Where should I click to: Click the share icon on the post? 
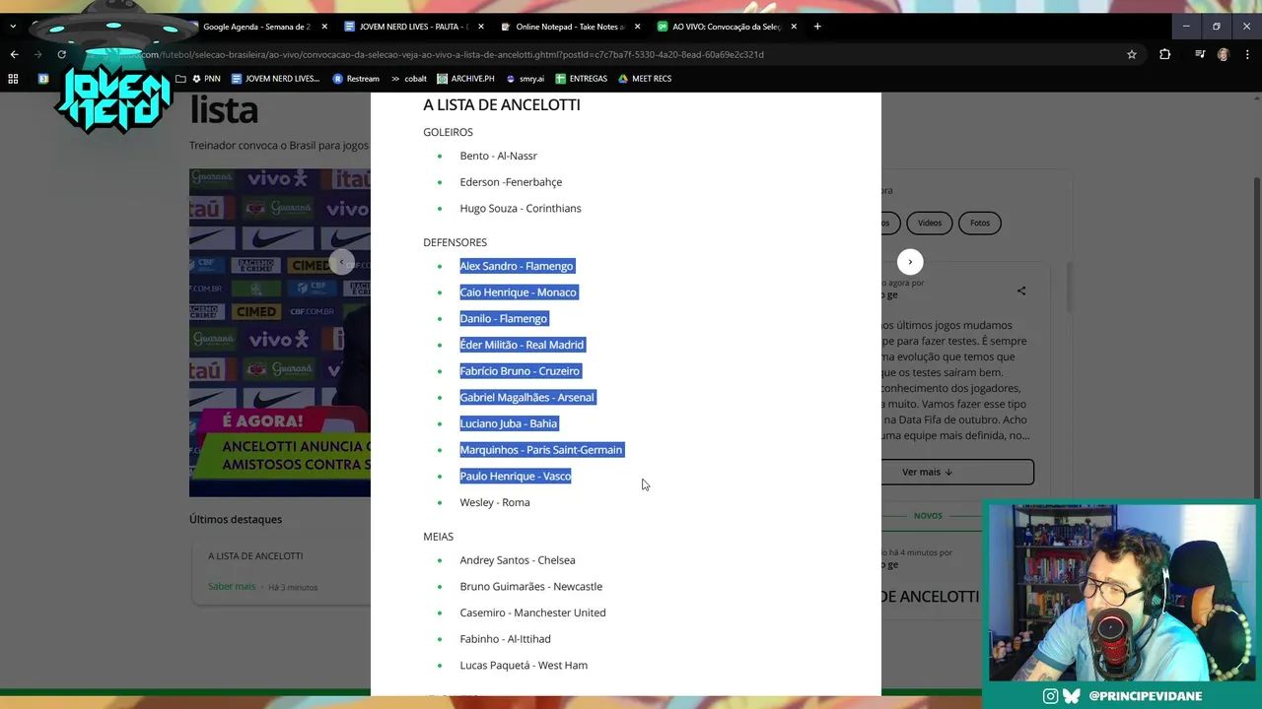coord(1021,290)
